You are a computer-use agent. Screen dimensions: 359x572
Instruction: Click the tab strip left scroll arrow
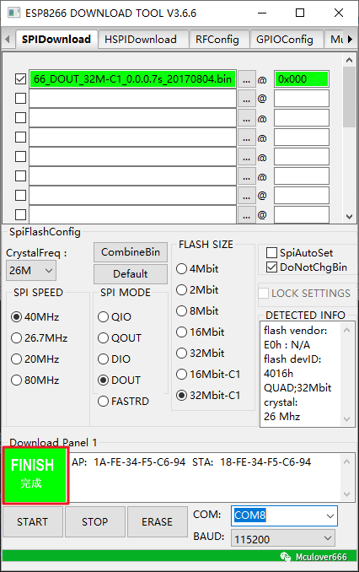coord(8,39)
